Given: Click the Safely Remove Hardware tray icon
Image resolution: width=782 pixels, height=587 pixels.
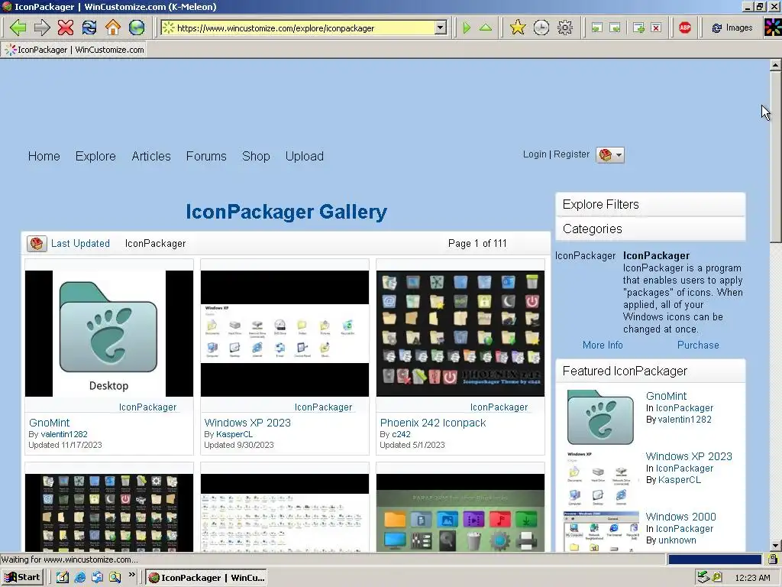Looking at the screenshot, I should (x=703, y=578).
